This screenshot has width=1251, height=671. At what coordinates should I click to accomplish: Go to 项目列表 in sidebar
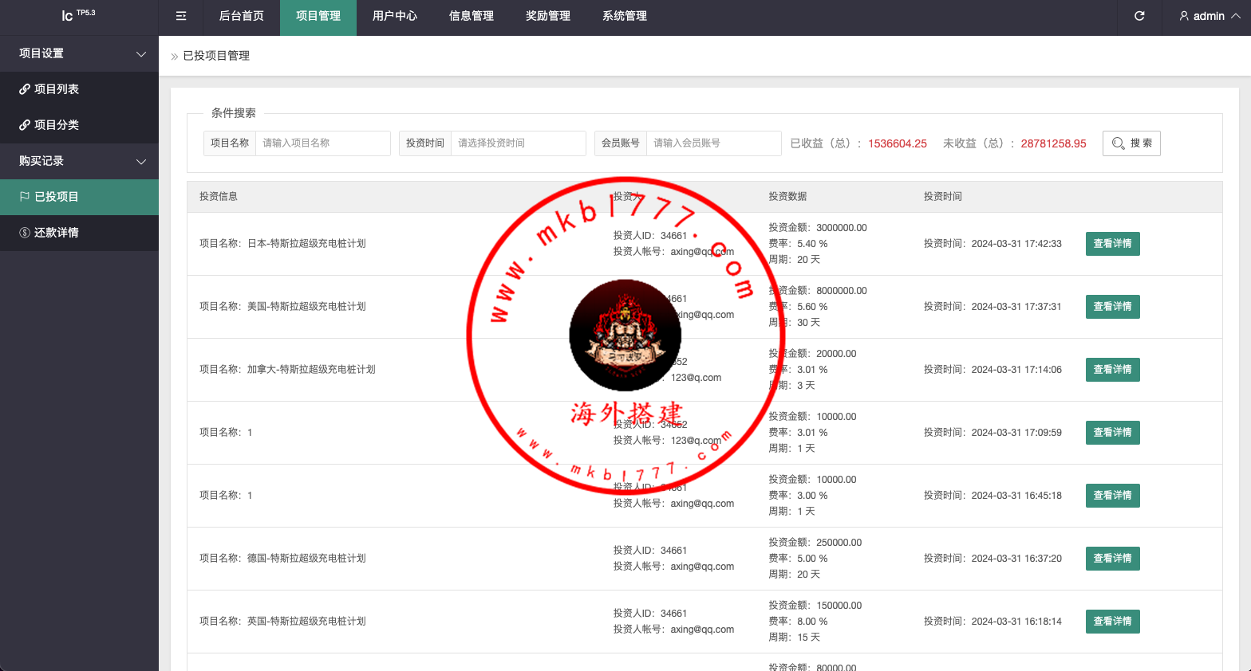pyautogui.click(x=79, y=89)
